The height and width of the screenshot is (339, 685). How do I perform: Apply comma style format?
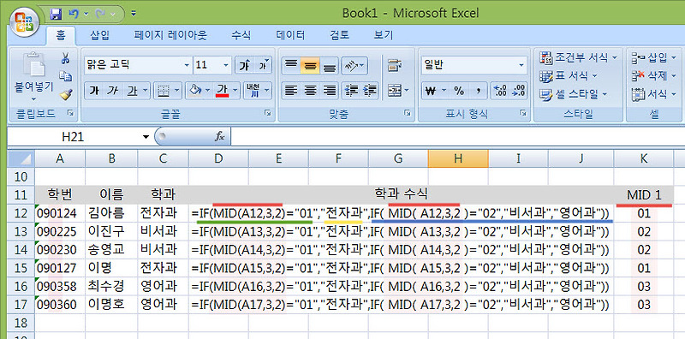click(x=479, y=91)
